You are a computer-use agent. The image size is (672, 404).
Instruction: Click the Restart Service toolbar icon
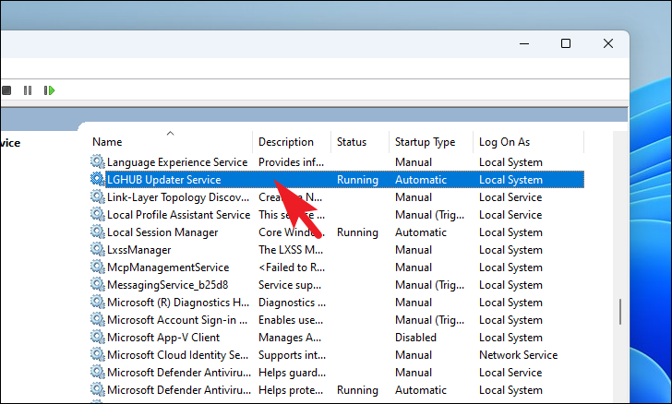[x=49, y=90]
